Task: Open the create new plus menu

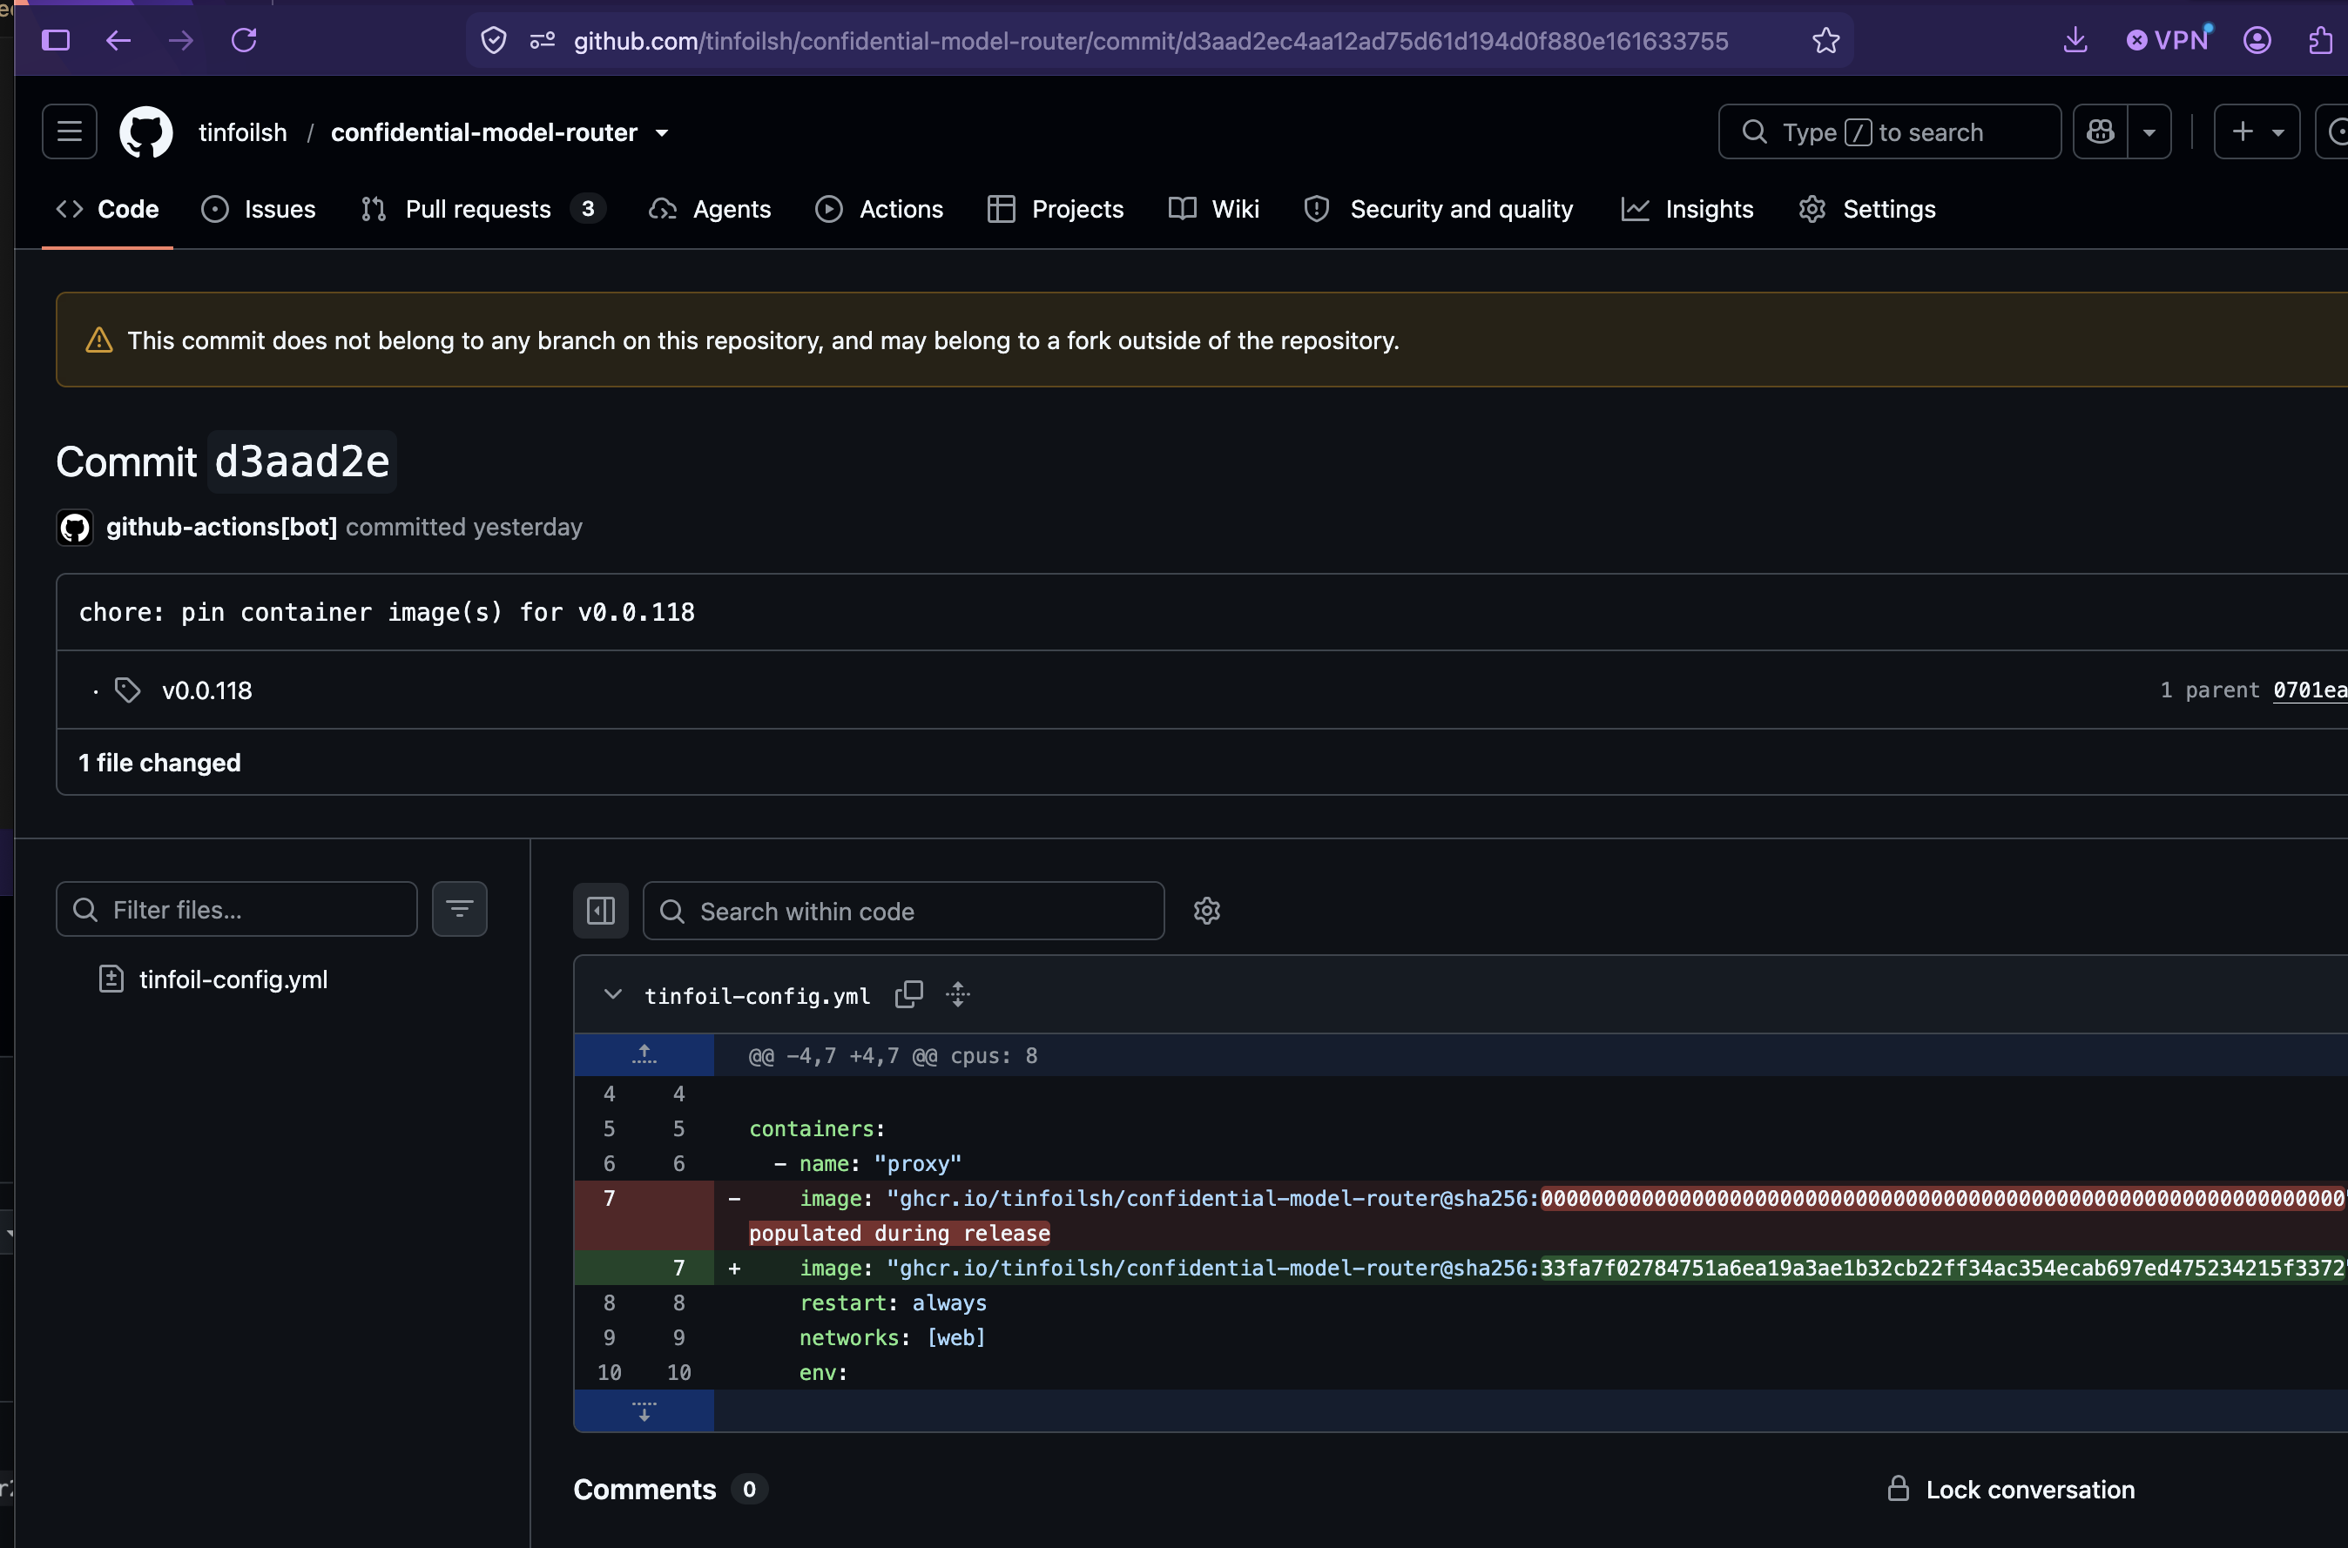Action: (2257, 132)
